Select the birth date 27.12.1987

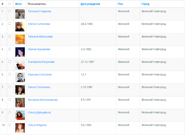click(x=88, y=62)
